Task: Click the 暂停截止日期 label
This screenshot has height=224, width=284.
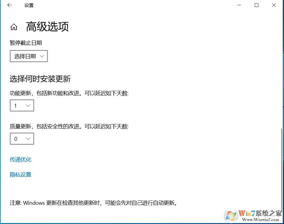Action: pos(26,43)
